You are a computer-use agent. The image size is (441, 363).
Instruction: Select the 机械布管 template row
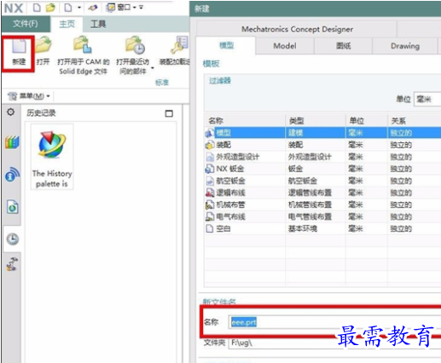(322, 205)
